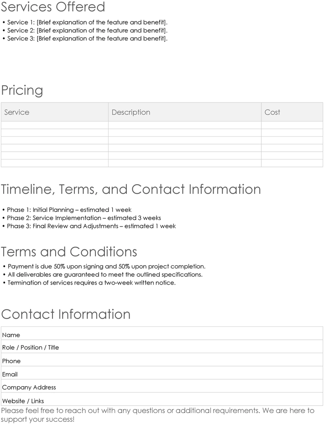
Task: Click first empty row under Cost column
Action: click(292, 125)
